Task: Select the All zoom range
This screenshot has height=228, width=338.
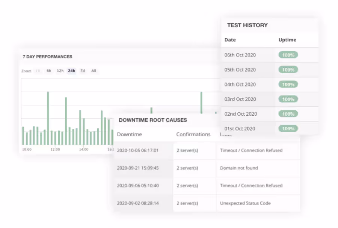Action: pyautogui.click(x=94, y=71)
